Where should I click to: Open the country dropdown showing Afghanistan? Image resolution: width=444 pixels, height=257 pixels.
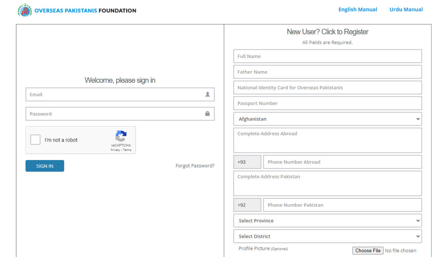click(x=327, y=119)
